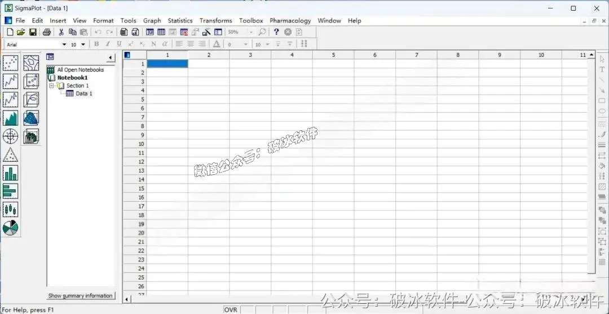Image resolution: width=609 pixels, height=314 pixels.
Task: Select the Ternary Plot triangle icon
Action: 11,154
